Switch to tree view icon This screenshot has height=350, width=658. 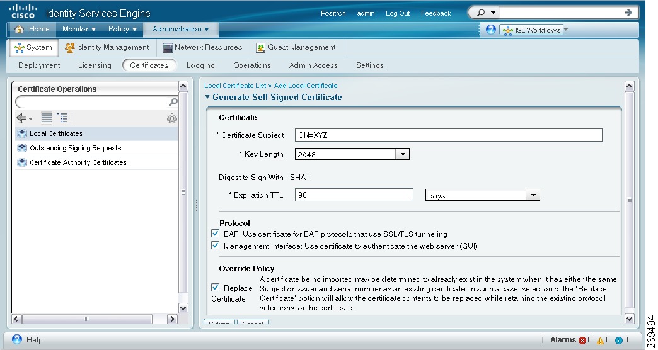click(x=62, y=118)
